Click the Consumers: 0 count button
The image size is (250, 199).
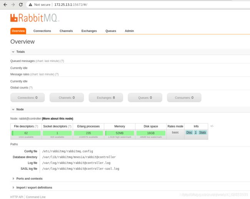[x=184, y=98]
